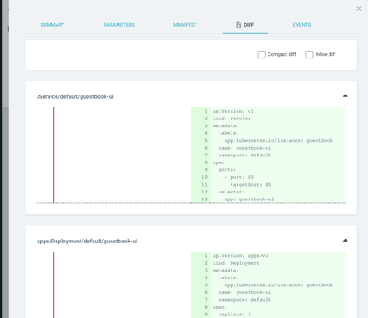Image resolution: width=368 pixels, height=318 pixels.
Task: Click the 'app: guestbook-ui' line
Action: (x=249, y=199)
